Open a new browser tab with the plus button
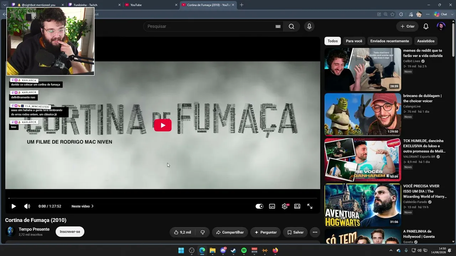The image size is (456, 256). [242, 5]
